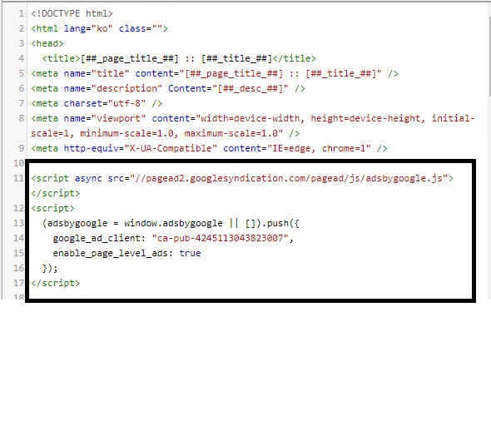This screenshot has width=491, height=426.
Task: Click line number 1 in the gutter
Action: coord(21,14)
